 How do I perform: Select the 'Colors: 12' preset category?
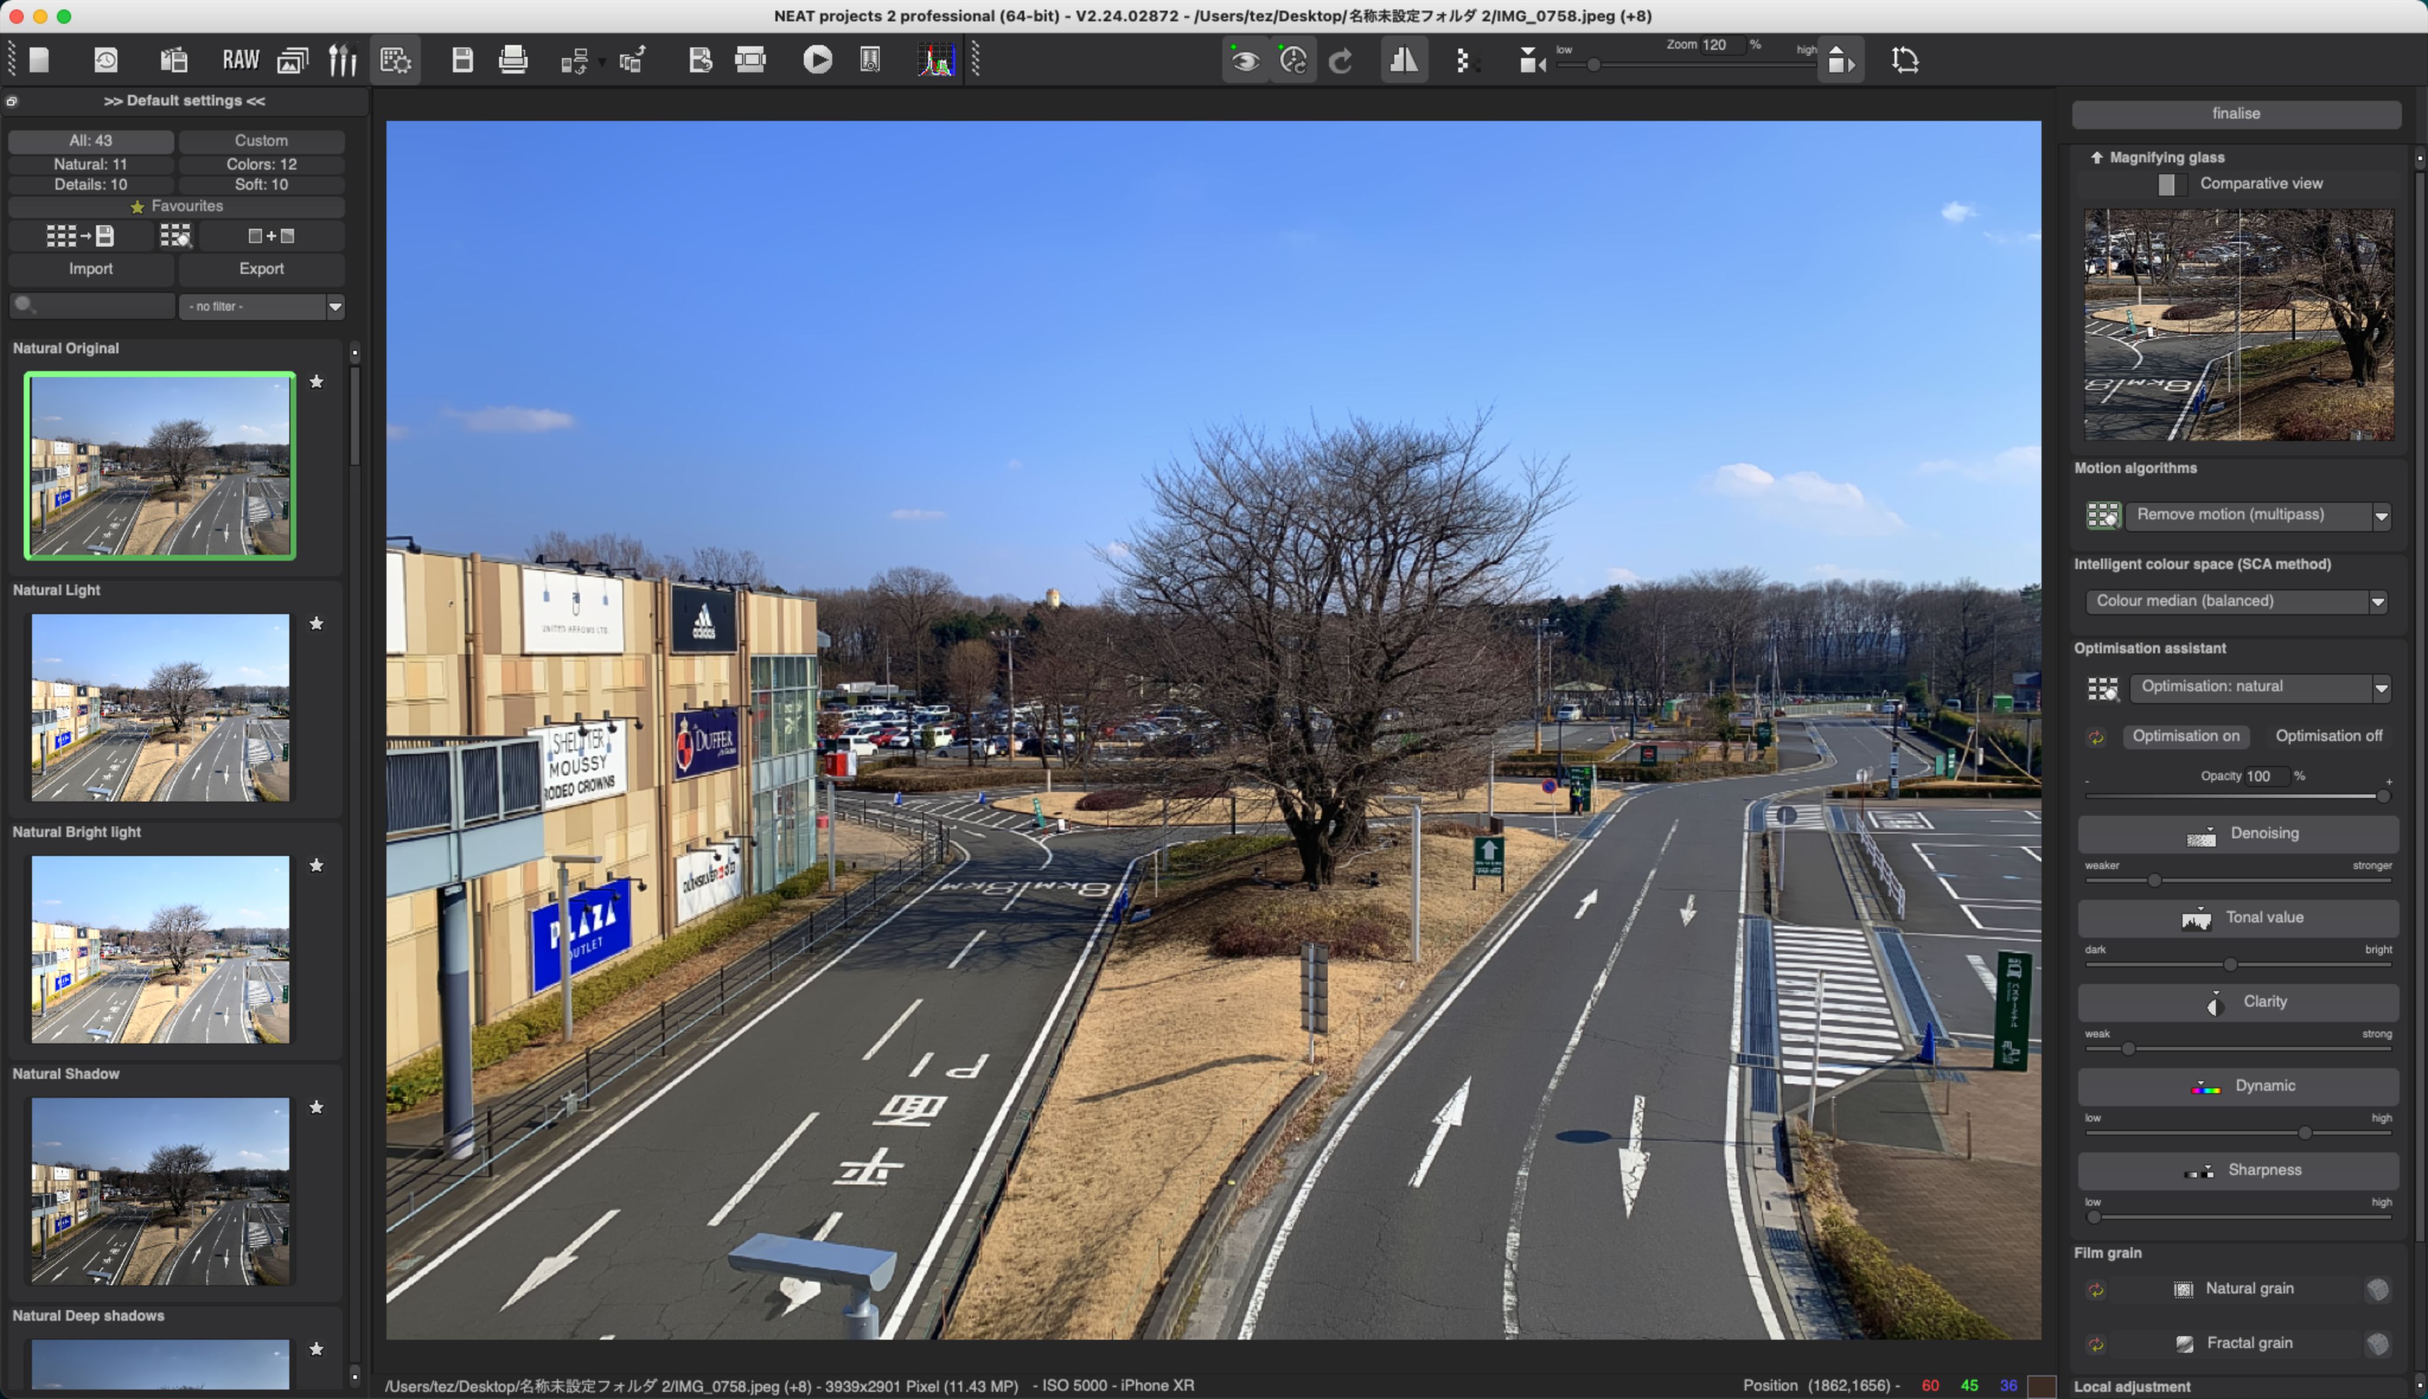[261, 164]
